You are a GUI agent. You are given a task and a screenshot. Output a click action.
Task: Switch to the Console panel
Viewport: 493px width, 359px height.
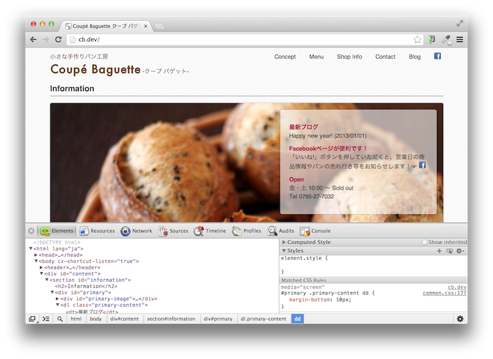(x=316, y=231)
